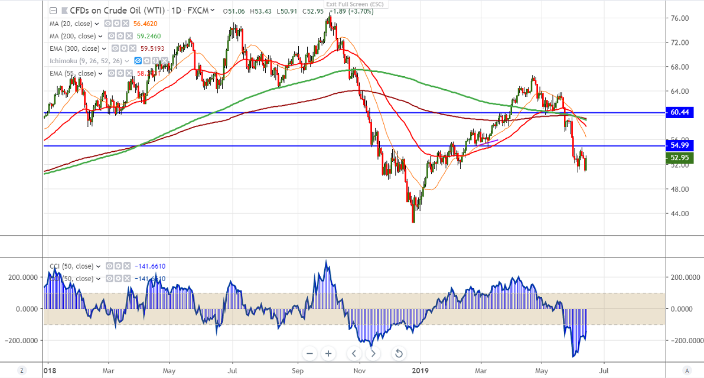The width and height of the screenshot is (704, 378).
Task: Open settings for first CCI indicator
Action: click(x=118, y=266)
